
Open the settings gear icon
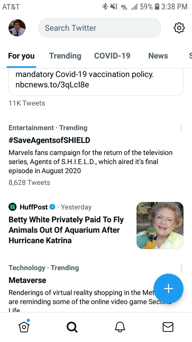179,28
